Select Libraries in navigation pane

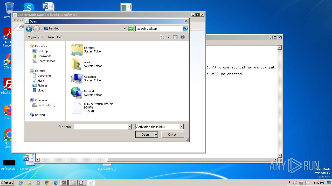pyautogui.click(x=40, y=71)
